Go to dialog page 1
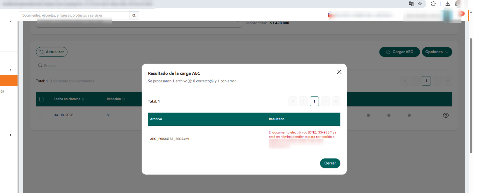The width and height of the screenshot is (477, 195). click(314, 101)
